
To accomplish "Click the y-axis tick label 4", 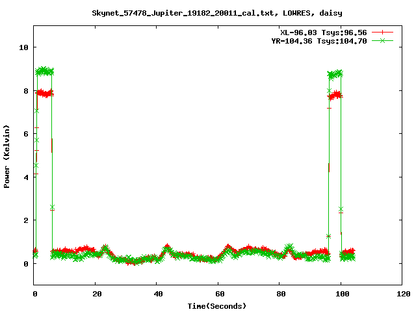I will click(26, 177).
